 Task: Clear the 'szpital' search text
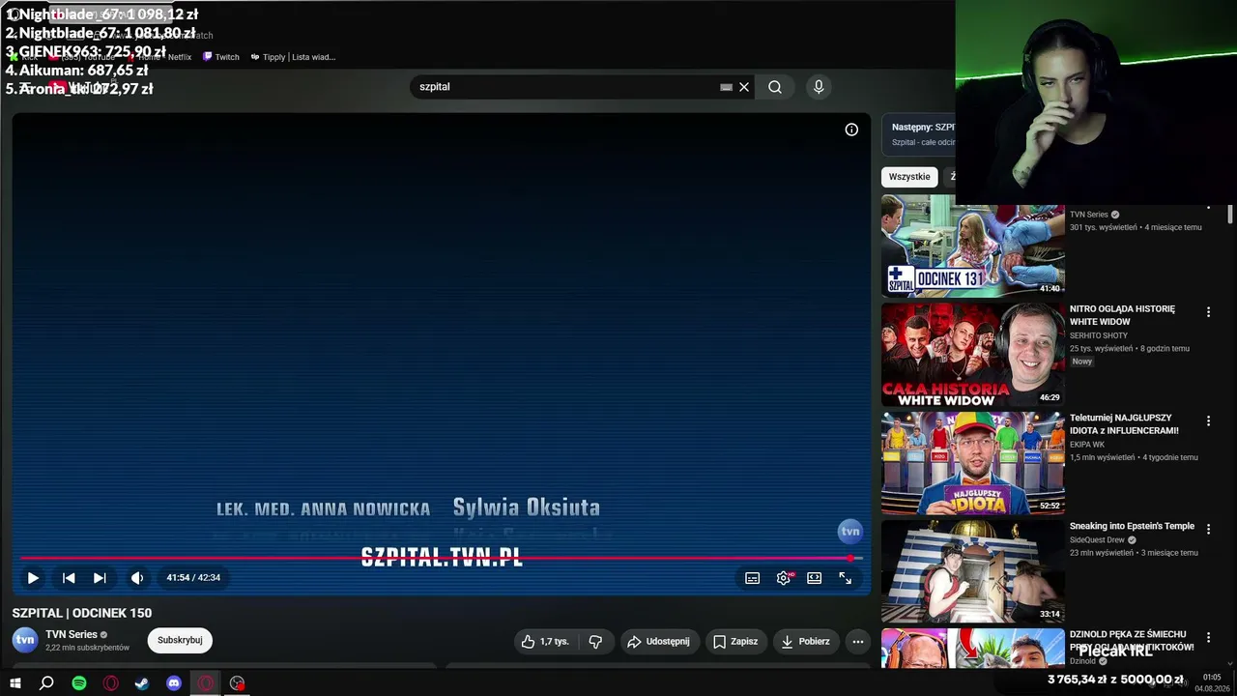[x=744, y=87]
